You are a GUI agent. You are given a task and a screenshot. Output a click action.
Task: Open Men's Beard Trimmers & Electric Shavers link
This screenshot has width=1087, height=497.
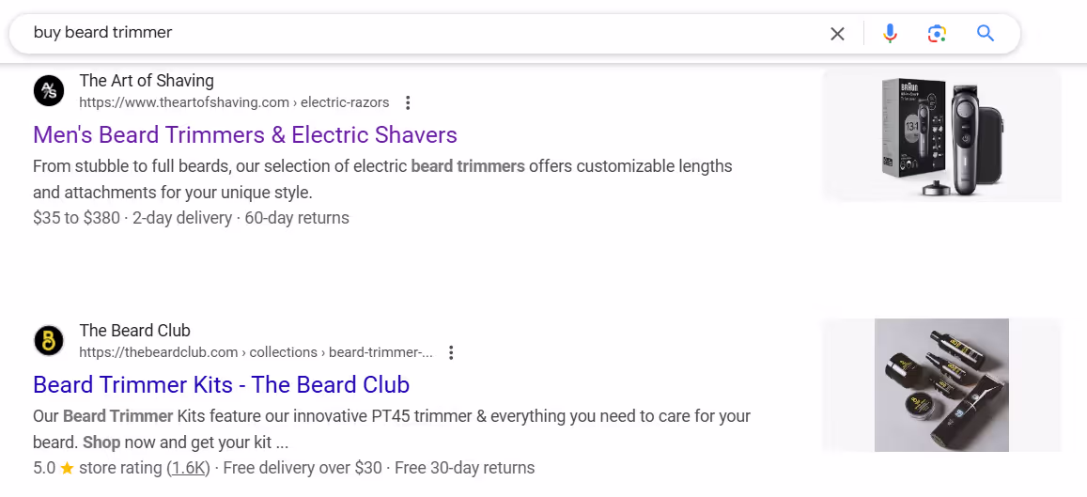click(x=244, y=134)
